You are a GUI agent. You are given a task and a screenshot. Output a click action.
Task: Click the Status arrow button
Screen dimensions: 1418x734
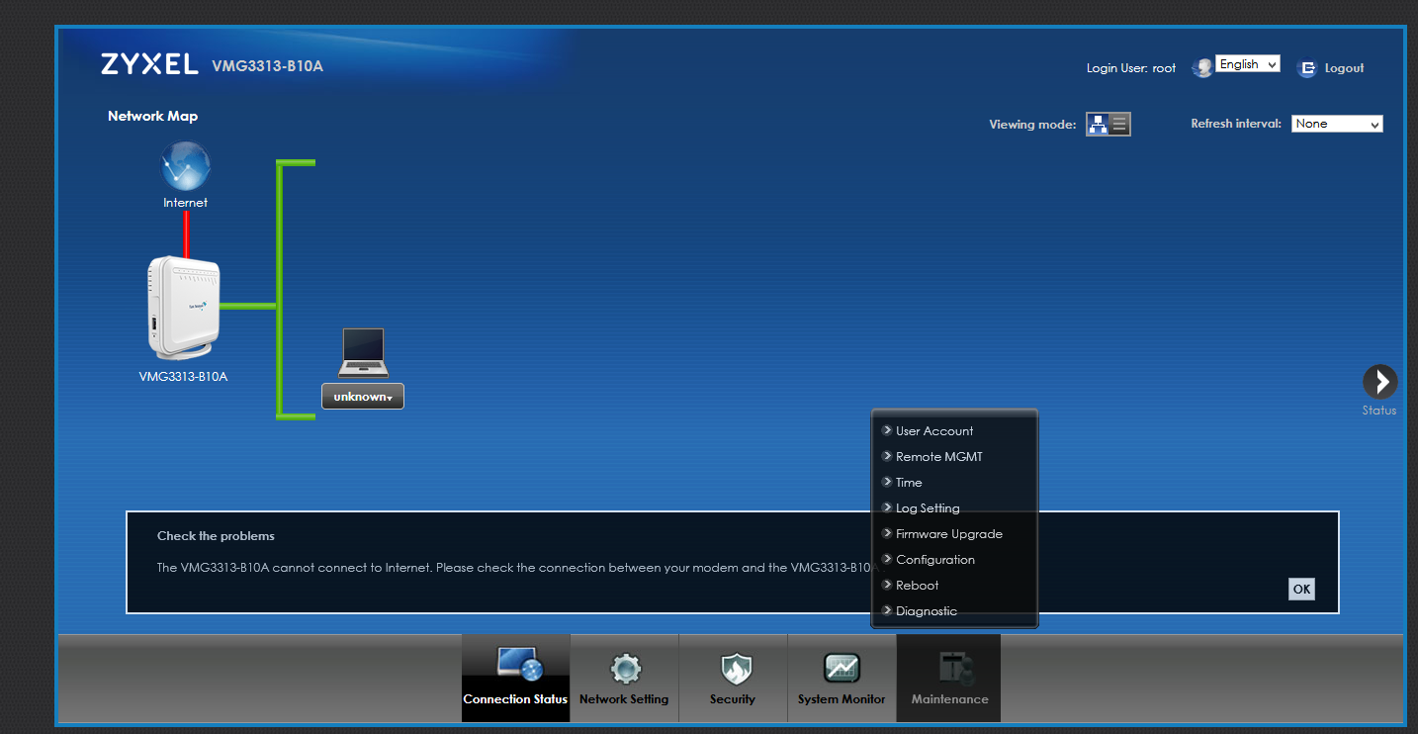[1379, 382]
